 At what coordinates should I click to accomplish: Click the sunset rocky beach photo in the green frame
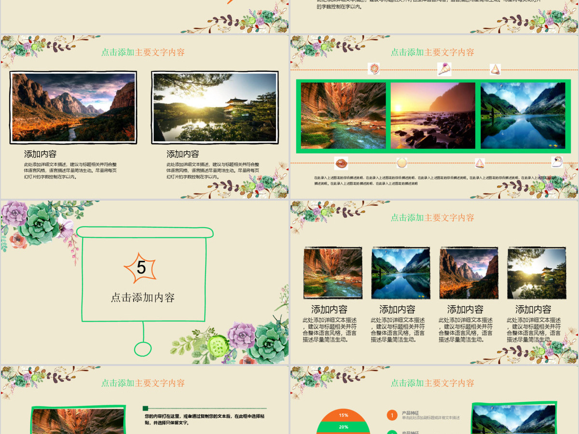433,116
